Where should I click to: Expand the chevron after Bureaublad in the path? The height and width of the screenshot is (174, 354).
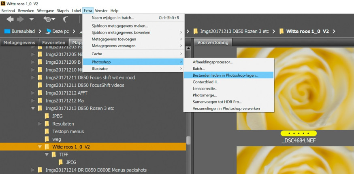tap(40, 31)
